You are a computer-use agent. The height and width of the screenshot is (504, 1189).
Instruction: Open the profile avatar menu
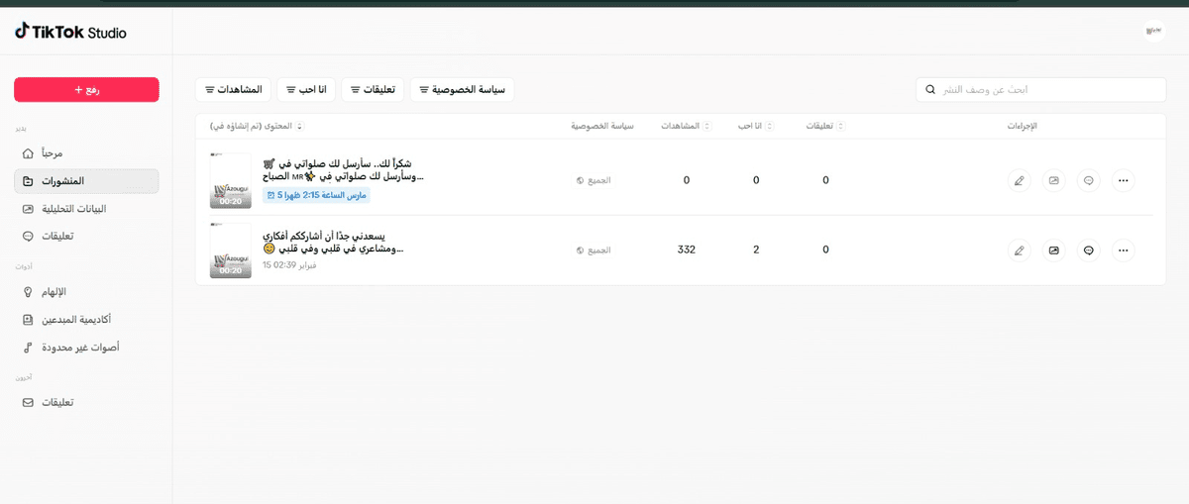1152,31
